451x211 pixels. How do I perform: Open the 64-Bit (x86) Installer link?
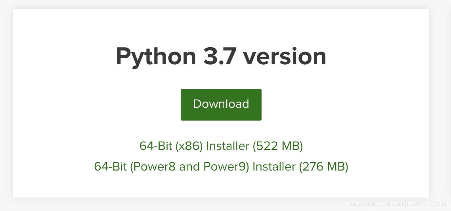click(221, 146)
